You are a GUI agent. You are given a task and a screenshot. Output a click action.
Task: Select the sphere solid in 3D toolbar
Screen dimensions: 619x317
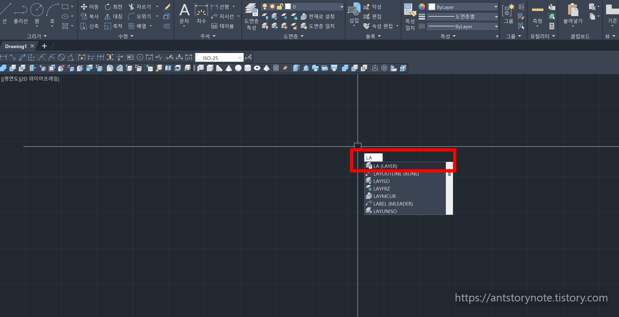click(x=238, y=68)
